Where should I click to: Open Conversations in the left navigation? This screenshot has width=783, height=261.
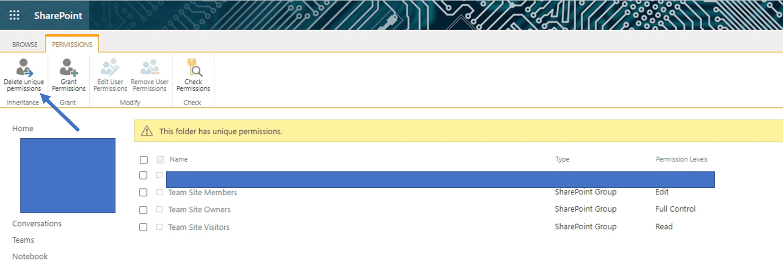(x=37, y=223)
